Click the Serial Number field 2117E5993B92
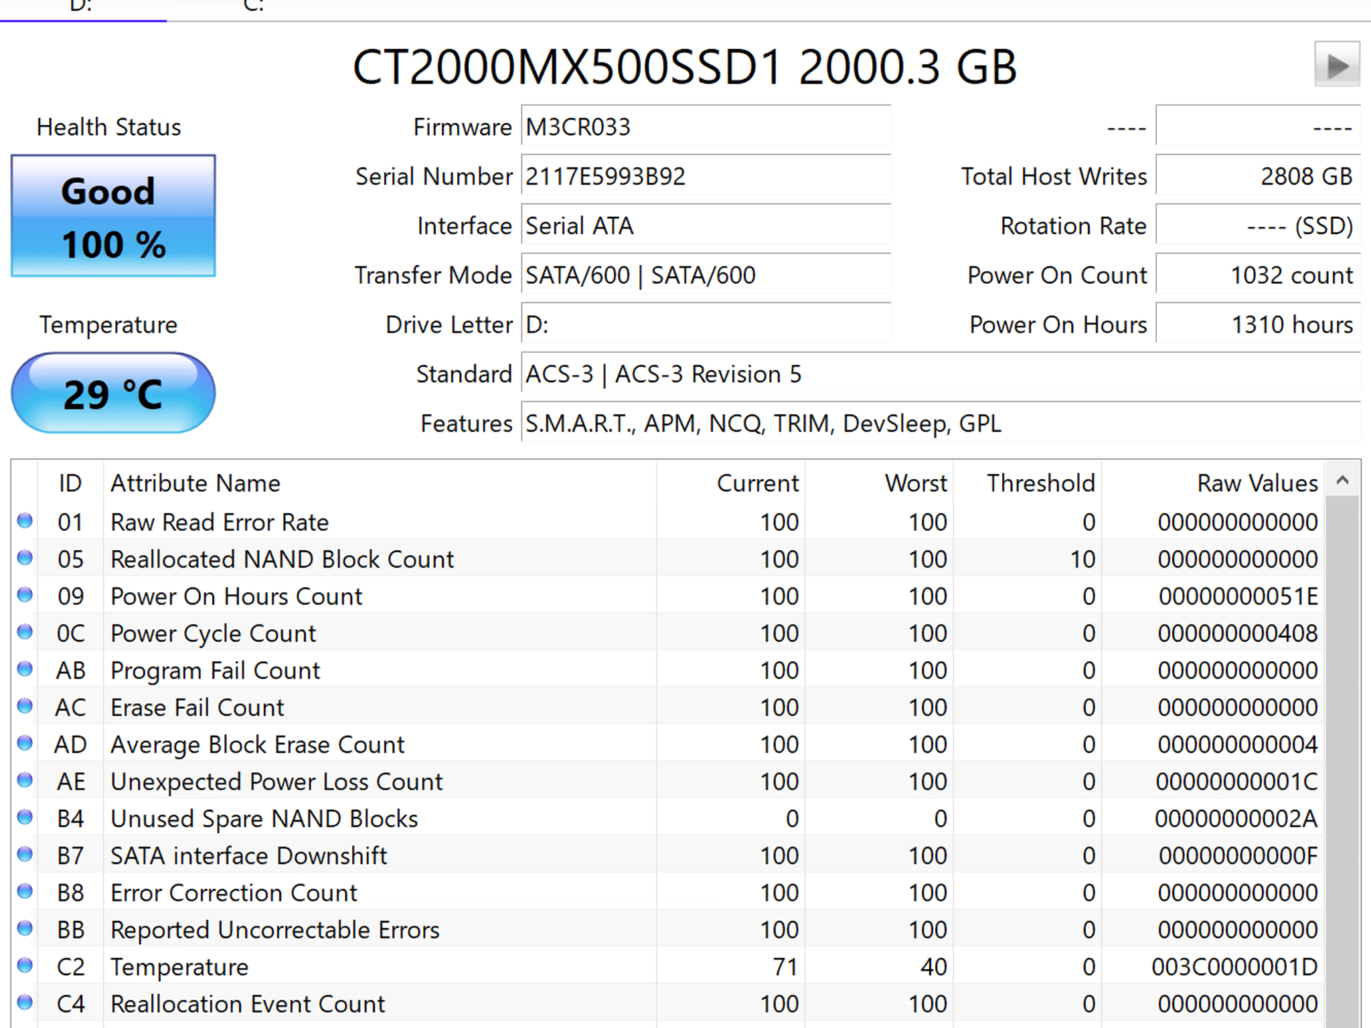Screen dimensions: 1371x1028 (706, 176)
